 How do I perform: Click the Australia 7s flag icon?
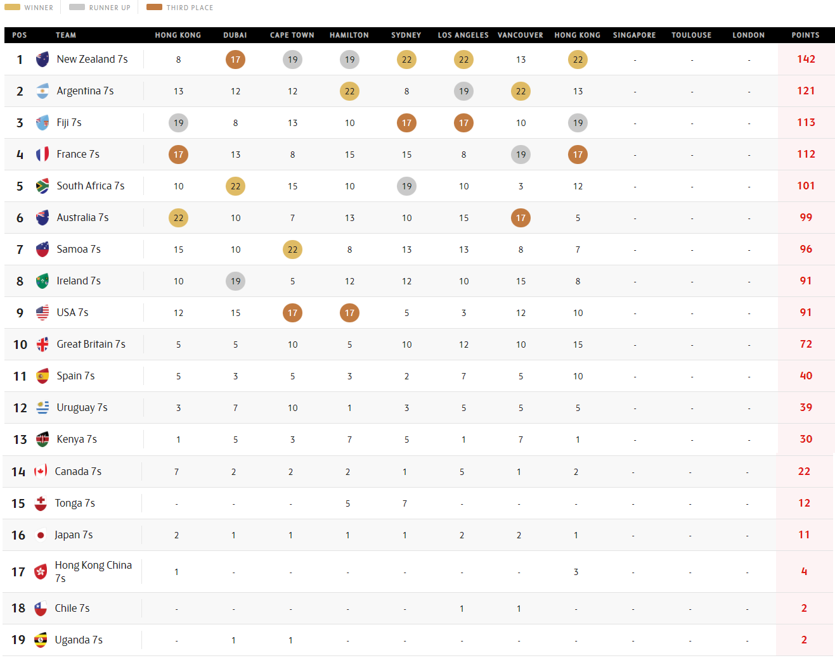pos(42,218)
